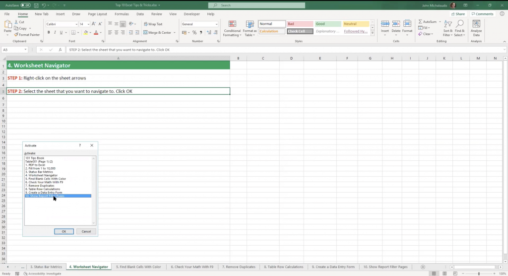
Task: Open Find & Select
Action: [460, 28]
